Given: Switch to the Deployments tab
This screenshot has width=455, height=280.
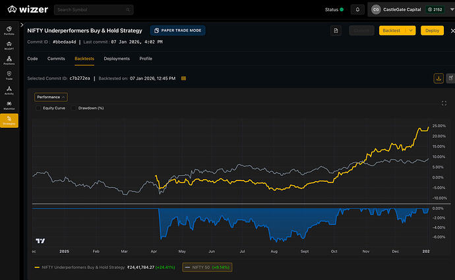Looking at the screenshot, I should (x=117, y=59).
